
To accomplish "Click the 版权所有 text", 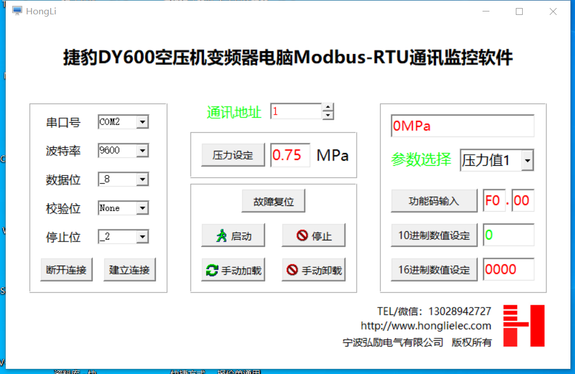I will click(472, 342).
